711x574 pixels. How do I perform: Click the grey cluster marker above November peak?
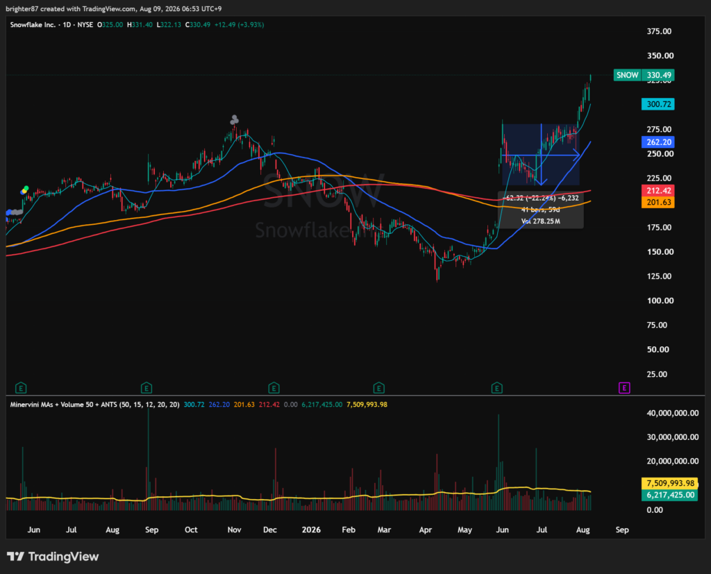pos(235,119)
